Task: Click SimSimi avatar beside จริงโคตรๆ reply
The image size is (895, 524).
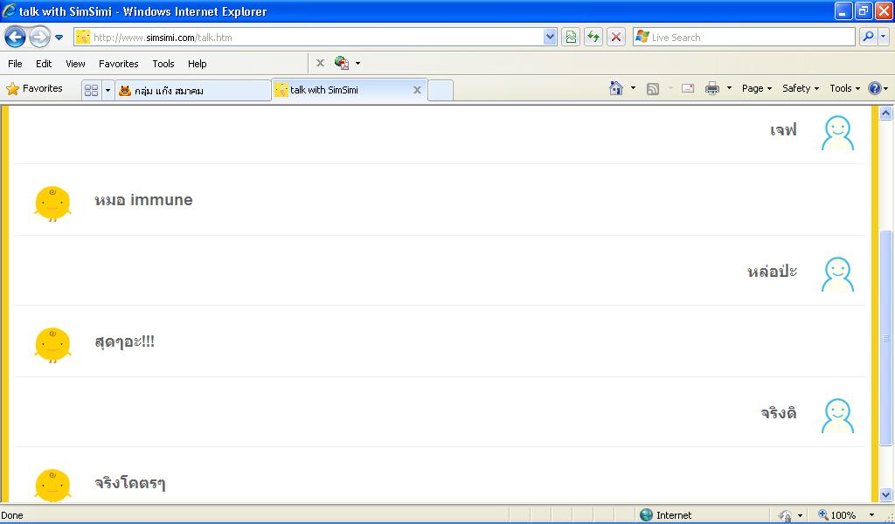Action: [x=52, y=486]
